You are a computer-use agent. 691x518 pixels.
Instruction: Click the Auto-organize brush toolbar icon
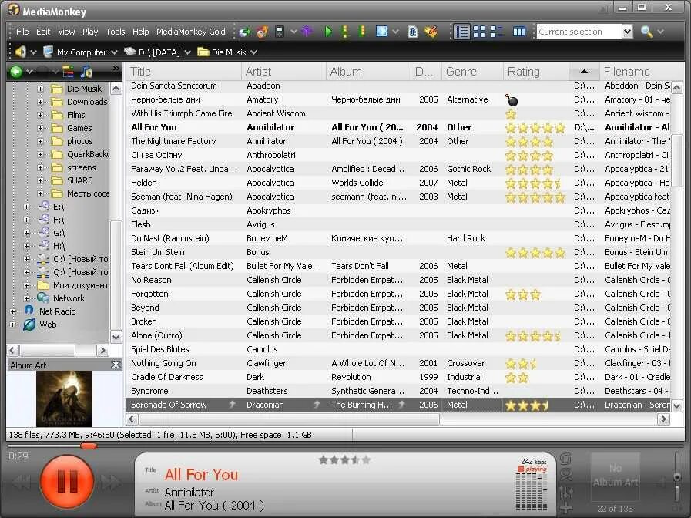431,32
